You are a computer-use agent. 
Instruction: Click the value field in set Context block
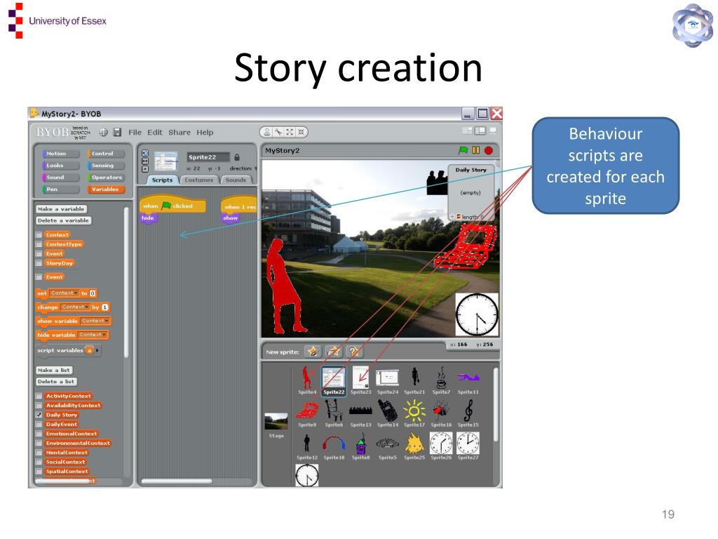tap(93, 293)
